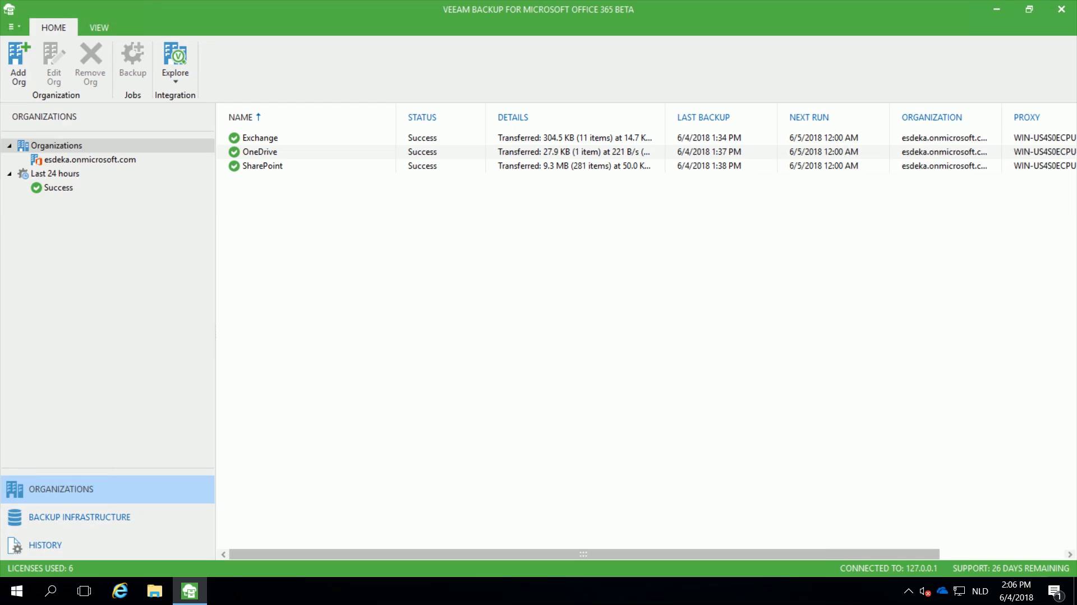Viewport: 1077px width, 605px height.
Task: Switch to the VIEW ribbon tab
Action: [x=99, y=27]
